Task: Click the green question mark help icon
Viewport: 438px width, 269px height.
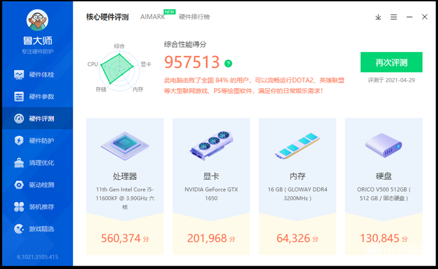Action: point(228,64)
